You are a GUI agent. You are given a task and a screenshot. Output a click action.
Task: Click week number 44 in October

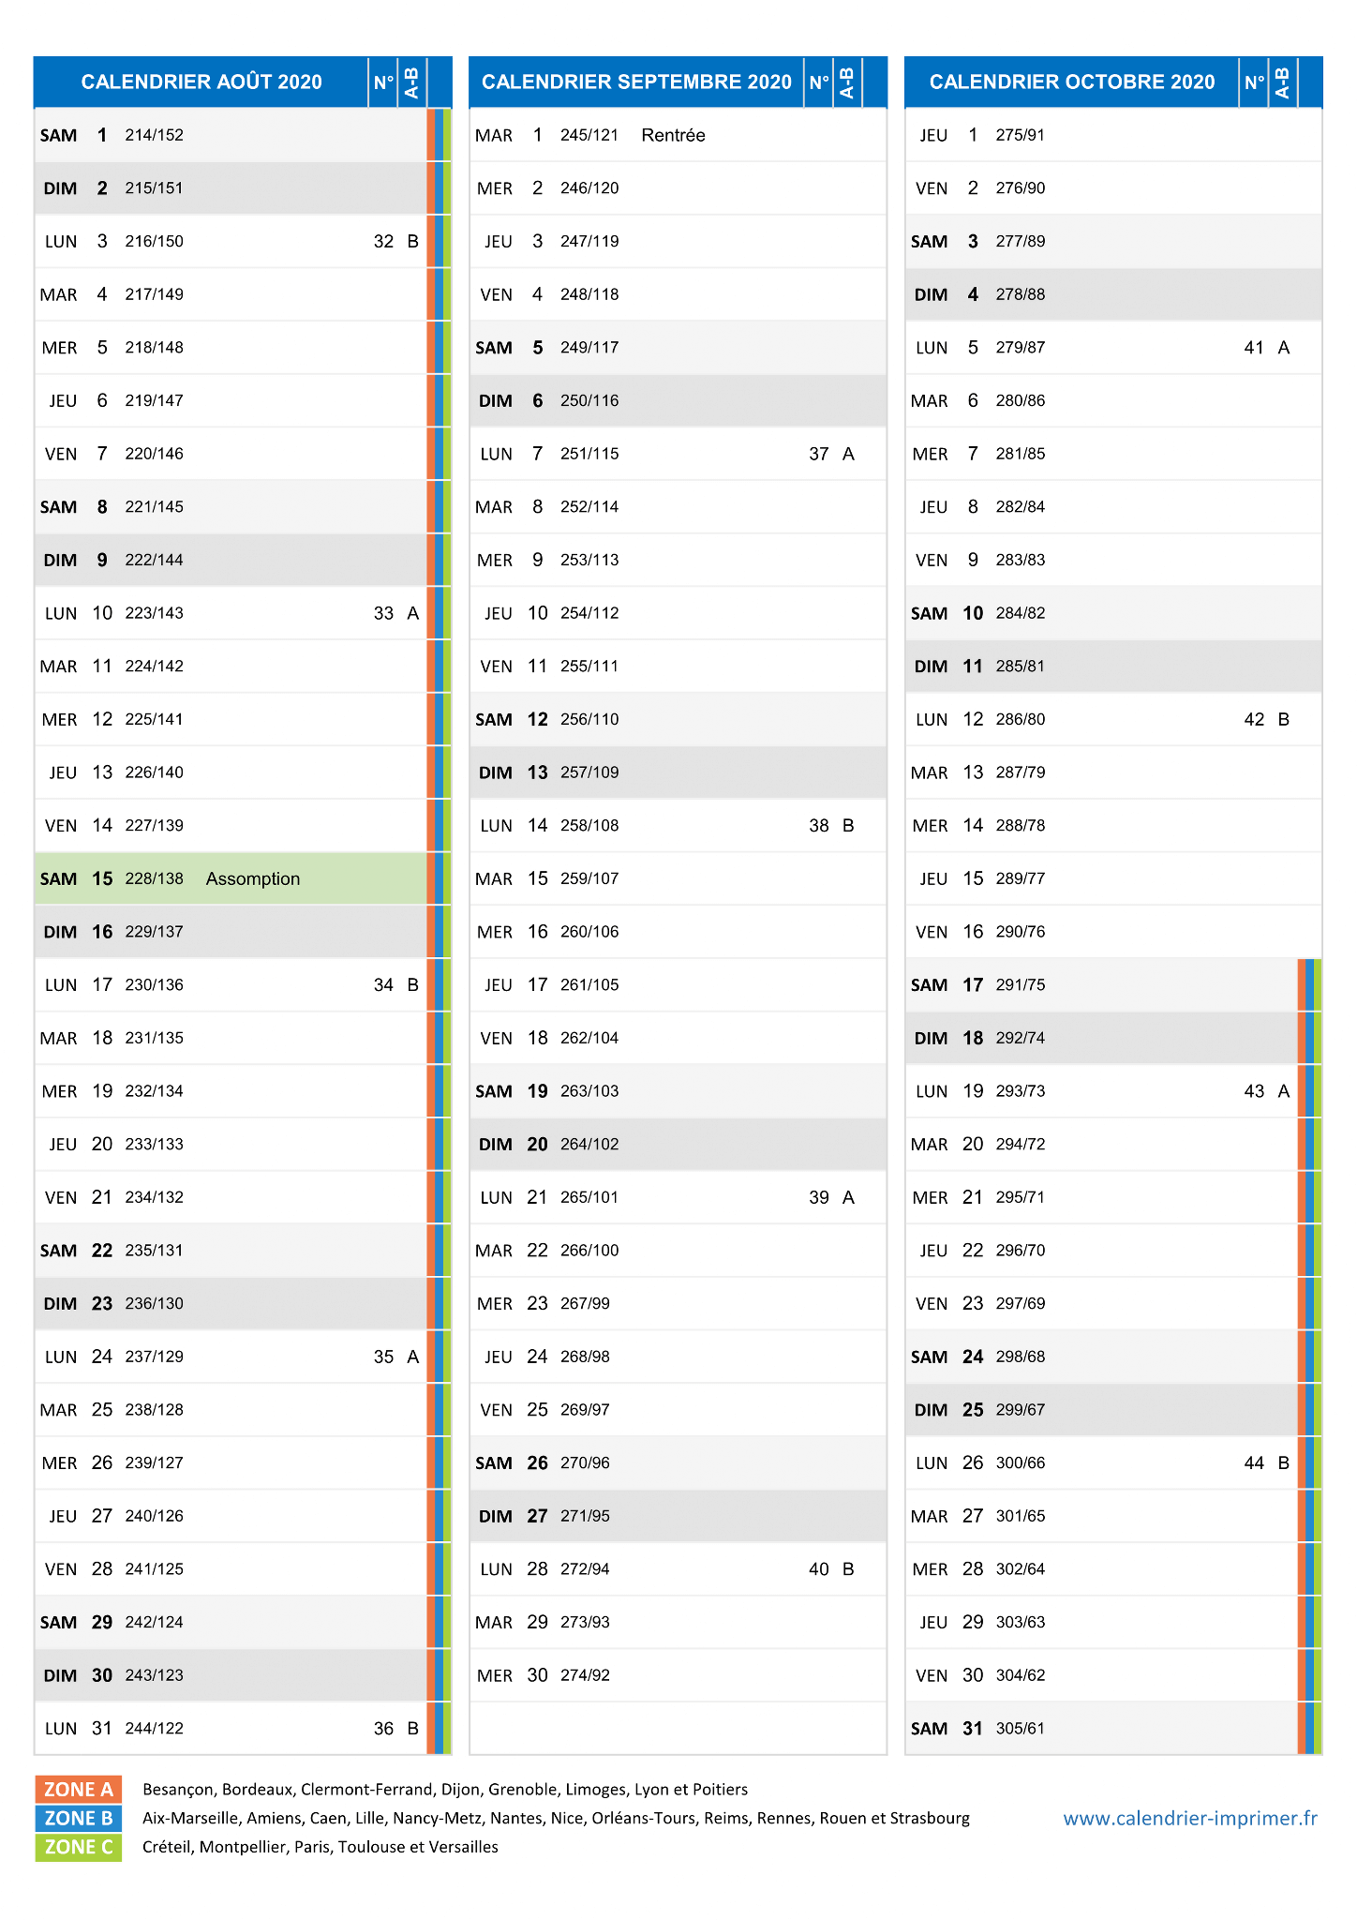coord(1254,1462)
